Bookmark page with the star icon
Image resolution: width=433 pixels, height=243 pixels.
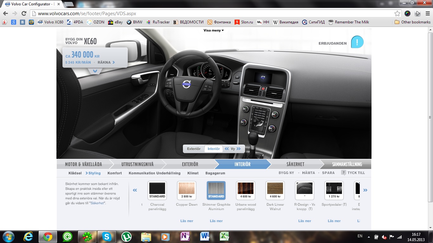(x=397, y=14)
